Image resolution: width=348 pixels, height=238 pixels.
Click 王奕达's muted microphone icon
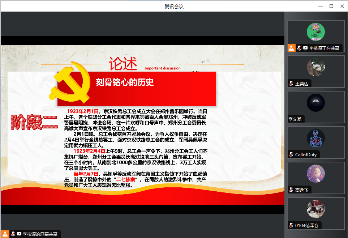[x=291, y=84]
